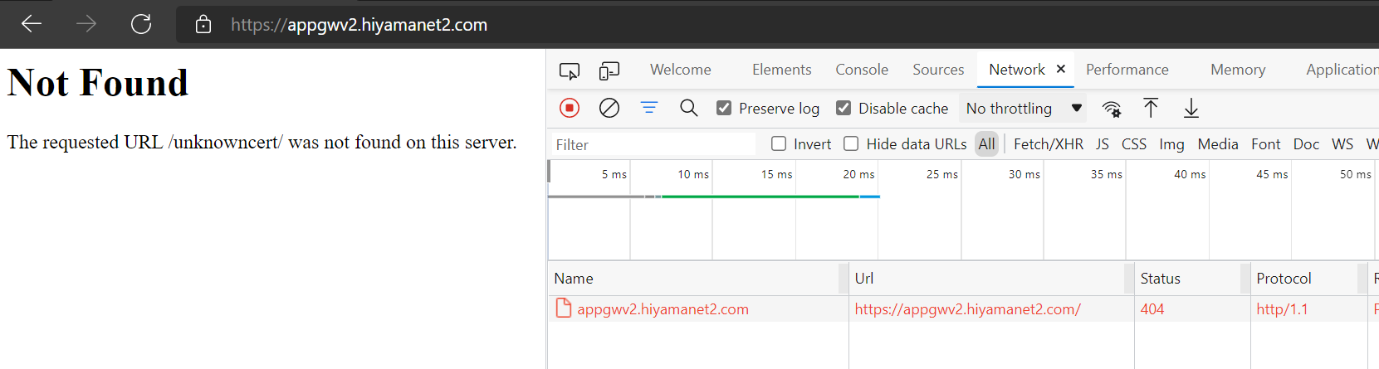This screenshot has height=369, width=1379.
Task: Select the appgwv2.hiyamanet2.com request row
Action: pyautogui.click(x=963, y=308)
